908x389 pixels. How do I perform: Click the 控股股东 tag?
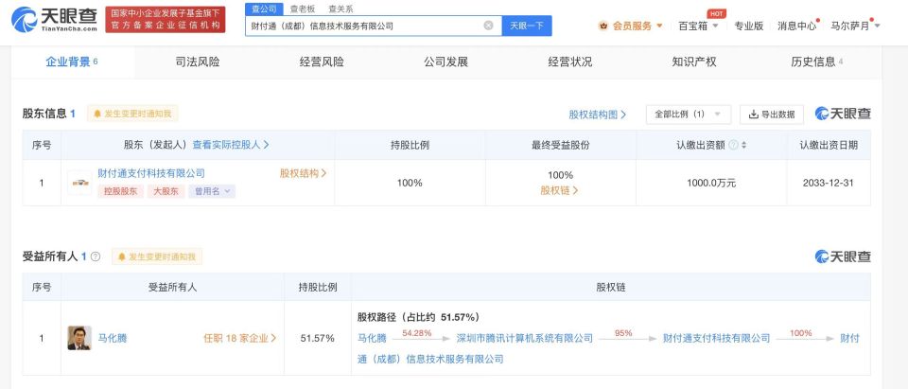coord(120,191)
